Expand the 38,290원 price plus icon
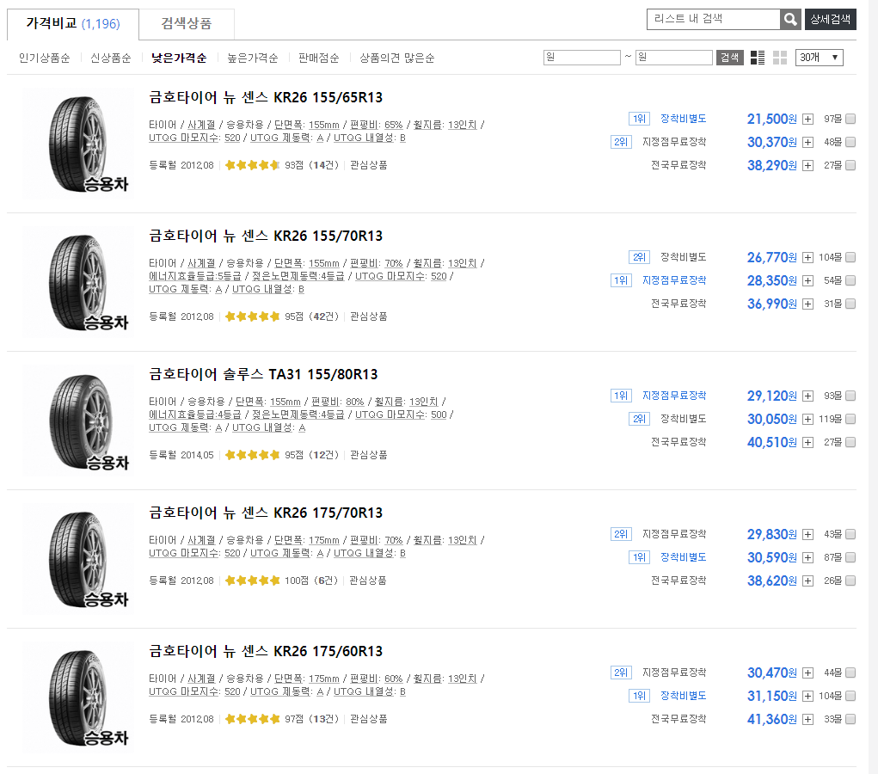The image size is (878, 774). (x=807, y=165)
